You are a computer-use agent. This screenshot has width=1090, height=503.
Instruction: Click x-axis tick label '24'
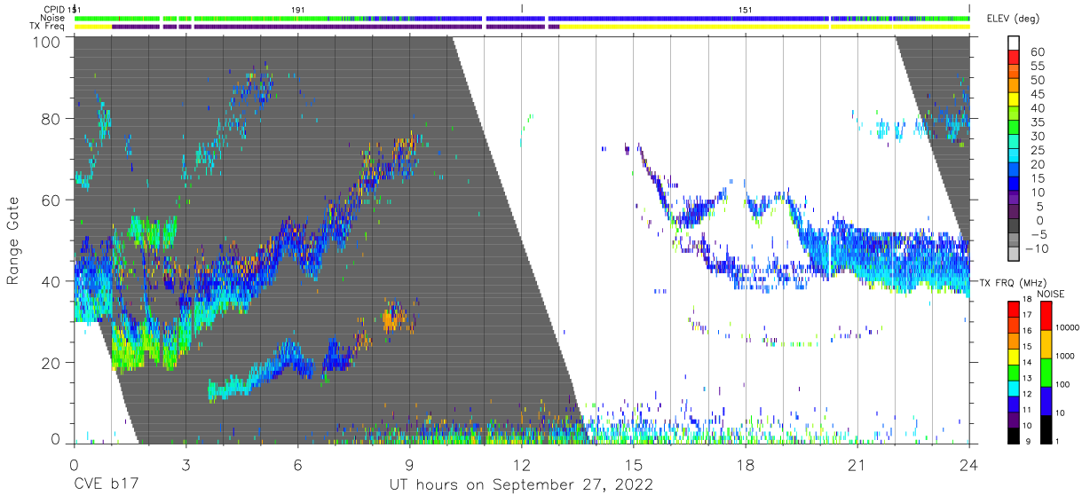tap(968, 465)
